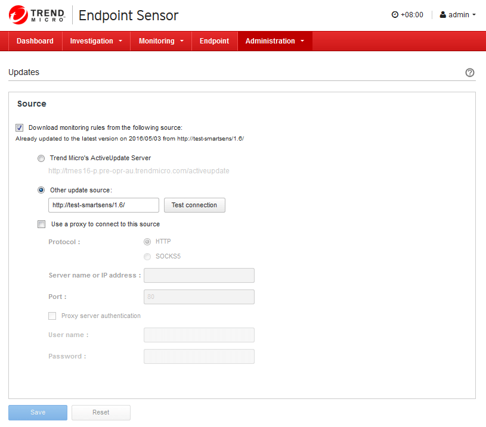This screenshot has height=427, width=486.
Task: Tick Proxy server authentication checkbox
Action: [52, 316]
